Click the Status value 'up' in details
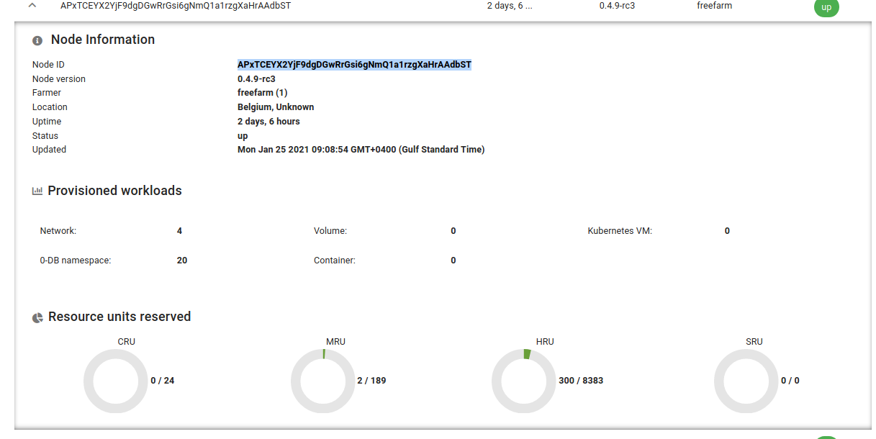The height and width of the screenshot is (439, 876). pos(243,136)
